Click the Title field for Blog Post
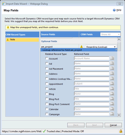 click(x=91, y=99)
